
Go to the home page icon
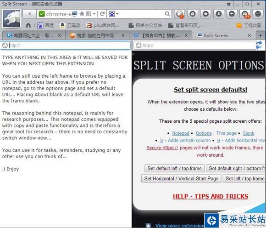(x=28, y=25)
